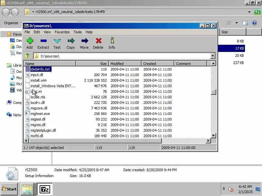Open the Favorites menu

62,32
